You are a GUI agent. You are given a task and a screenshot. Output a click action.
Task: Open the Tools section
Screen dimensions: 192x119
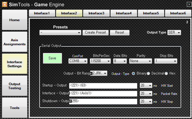pyautogui.click(x=15, y=108)
